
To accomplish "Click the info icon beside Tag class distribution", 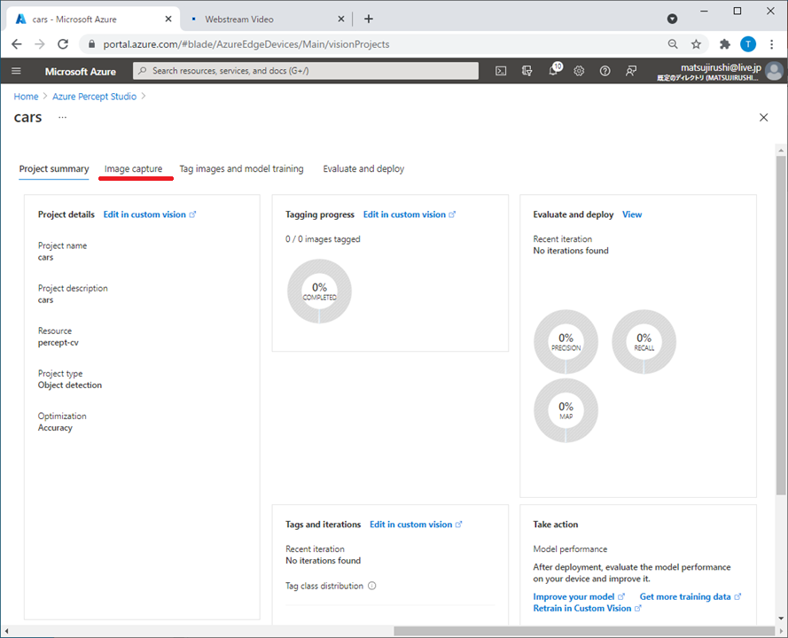I will click(372, 586).
